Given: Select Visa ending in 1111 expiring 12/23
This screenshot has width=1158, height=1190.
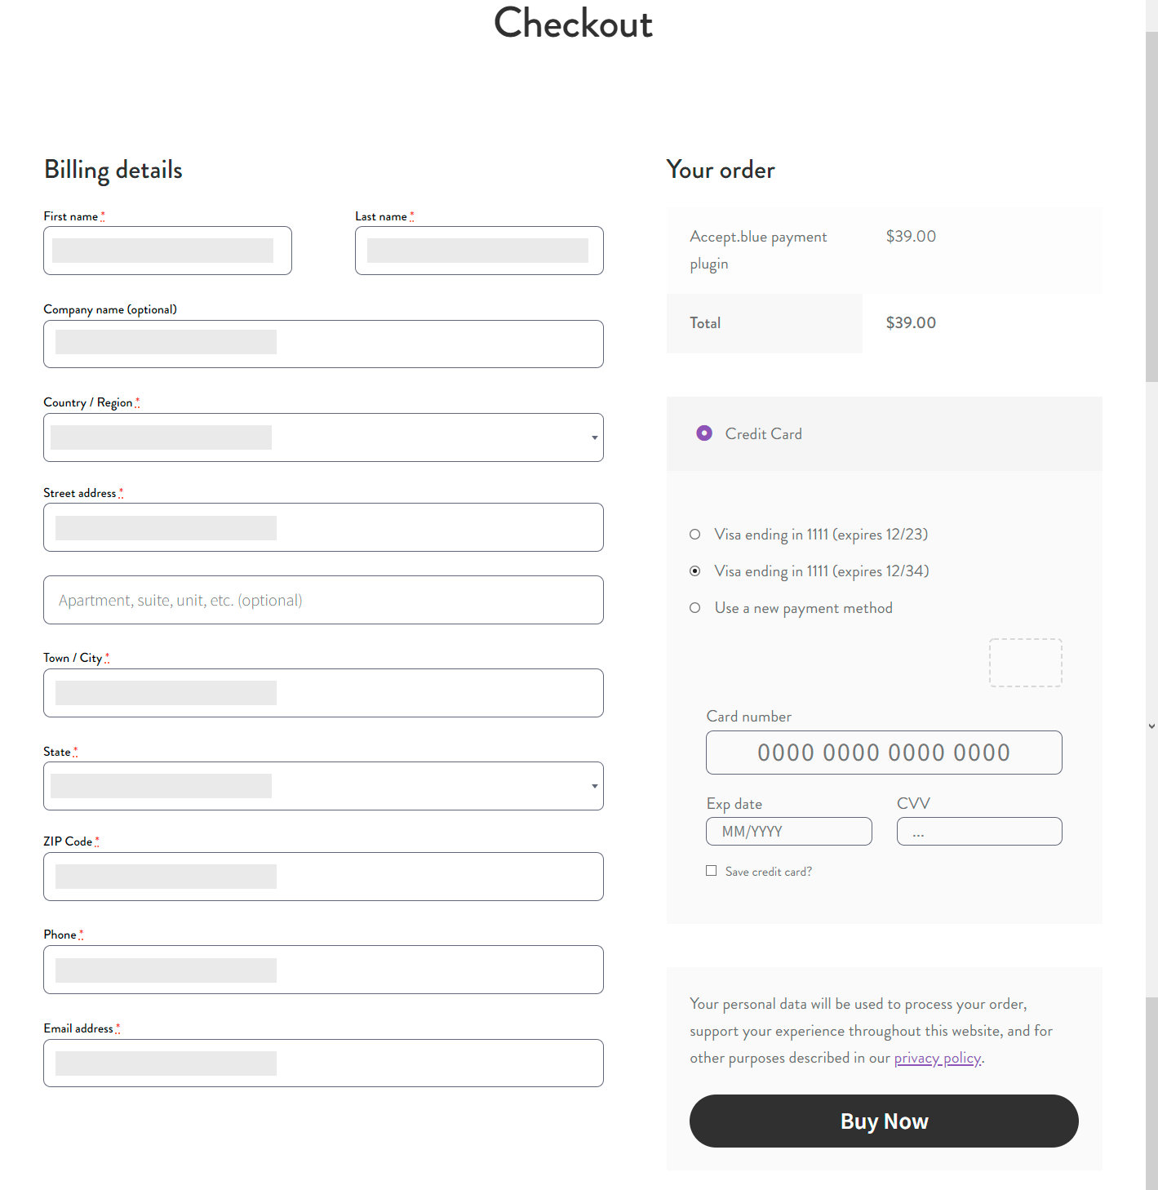Looking at the screenshot, I should [694, 534].
